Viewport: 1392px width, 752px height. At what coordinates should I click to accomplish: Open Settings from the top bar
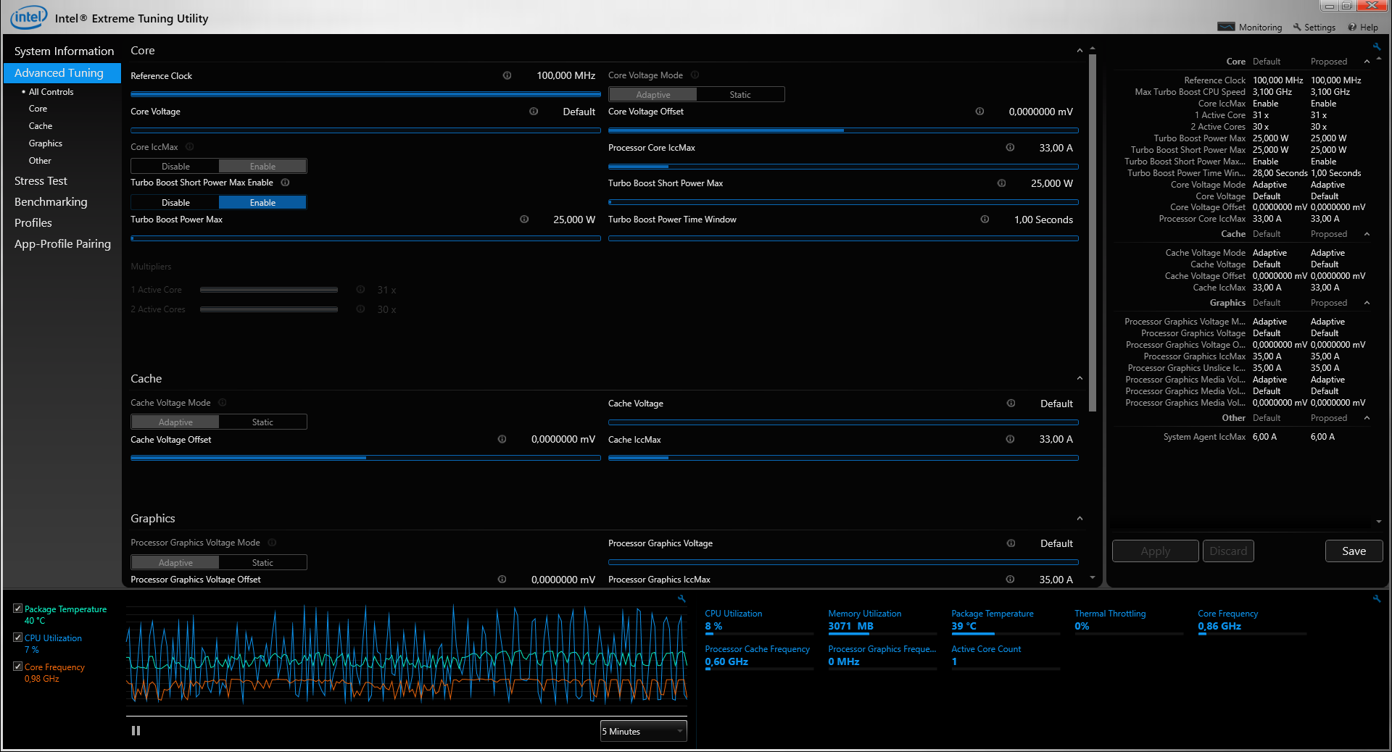click(x=1314, y=28)
